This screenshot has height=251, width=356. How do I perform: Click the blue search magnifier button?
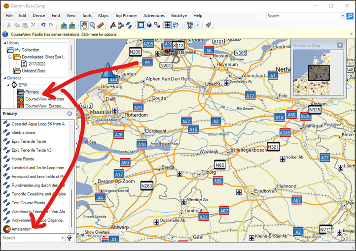(350, 16)
